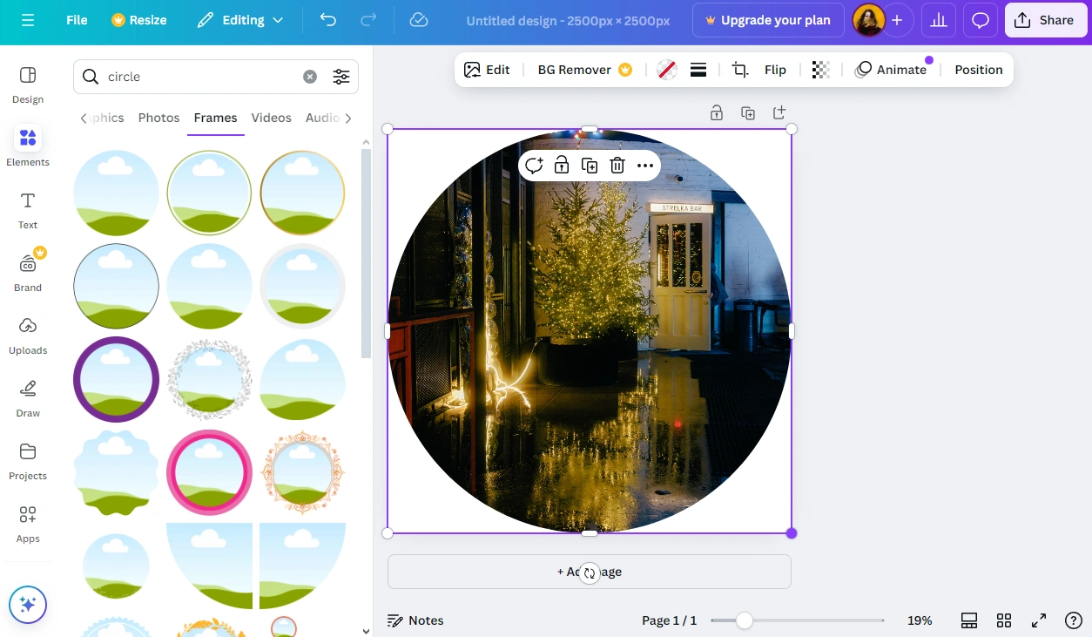Switch to the Frames tab
1092x637 pixels.
click(216, 118)
